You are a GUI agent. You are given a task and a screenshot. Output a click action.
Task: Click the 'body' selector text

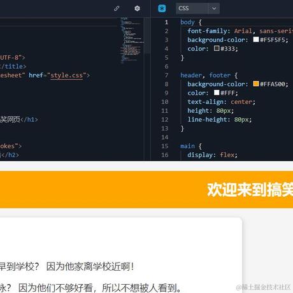tap(187, 22)
